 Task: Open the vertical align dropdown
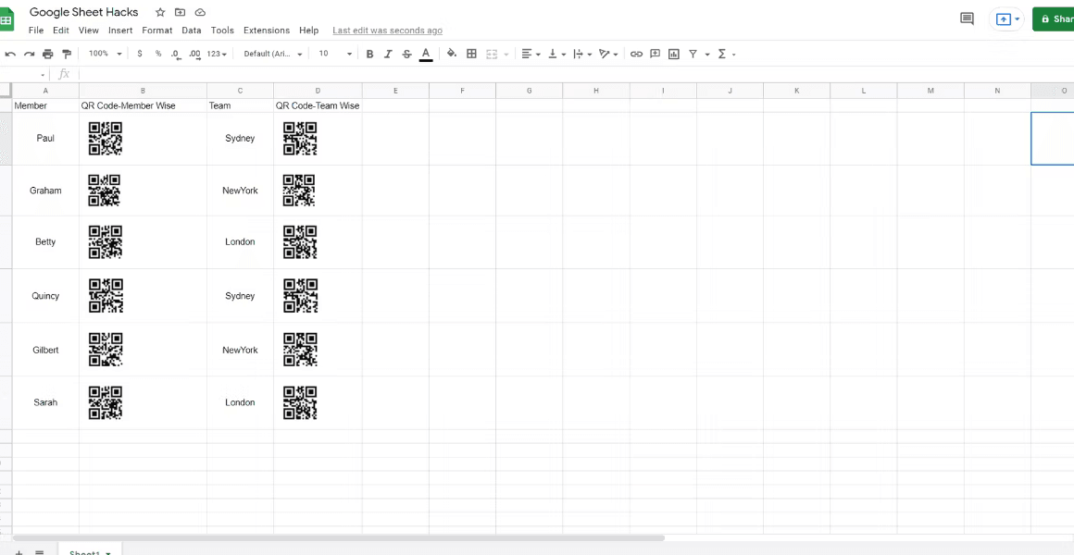(556, 54)
